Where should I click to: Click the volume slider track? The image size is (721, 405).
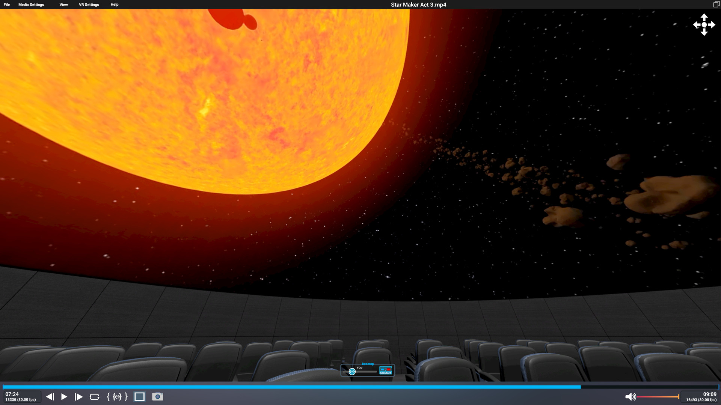[657, 397]
